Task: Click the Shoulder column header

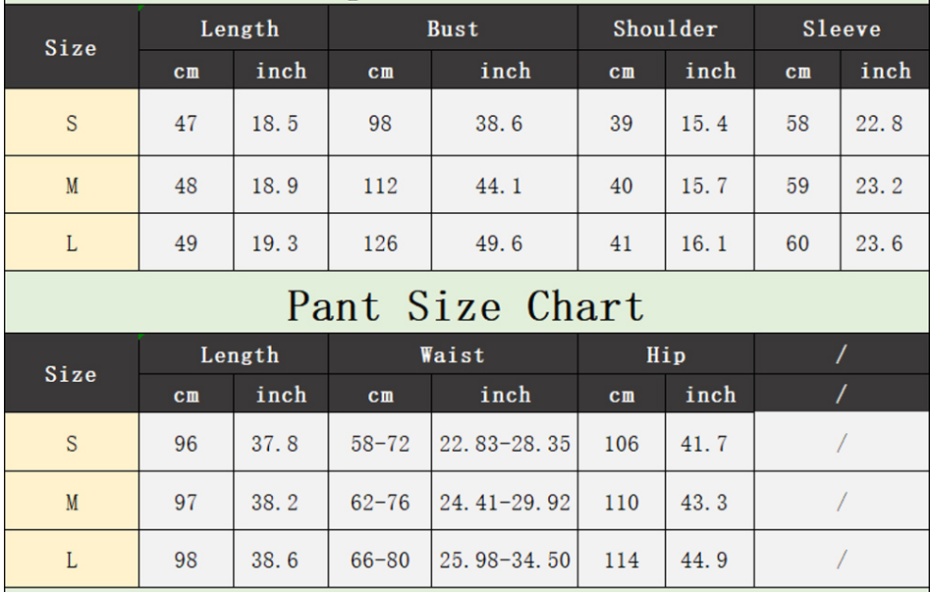Action: pyautogui.click(x=665, y=29)
